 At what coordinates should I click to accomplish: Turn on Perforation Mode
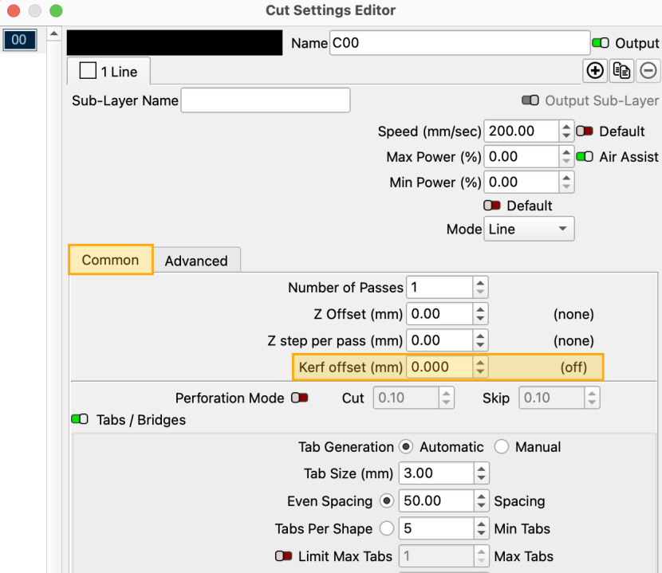point(300,398)
